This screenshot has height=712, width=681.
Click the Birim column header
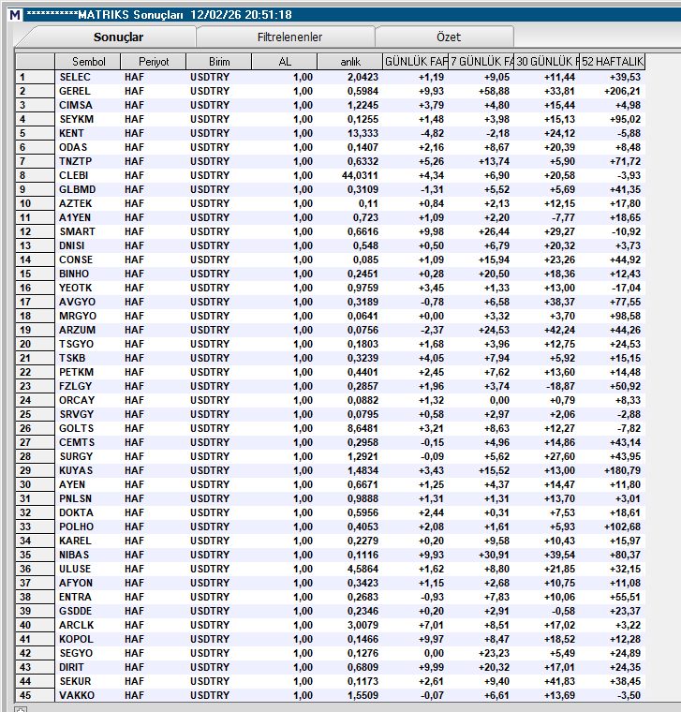pyautogui.click(x=219, y=62)
